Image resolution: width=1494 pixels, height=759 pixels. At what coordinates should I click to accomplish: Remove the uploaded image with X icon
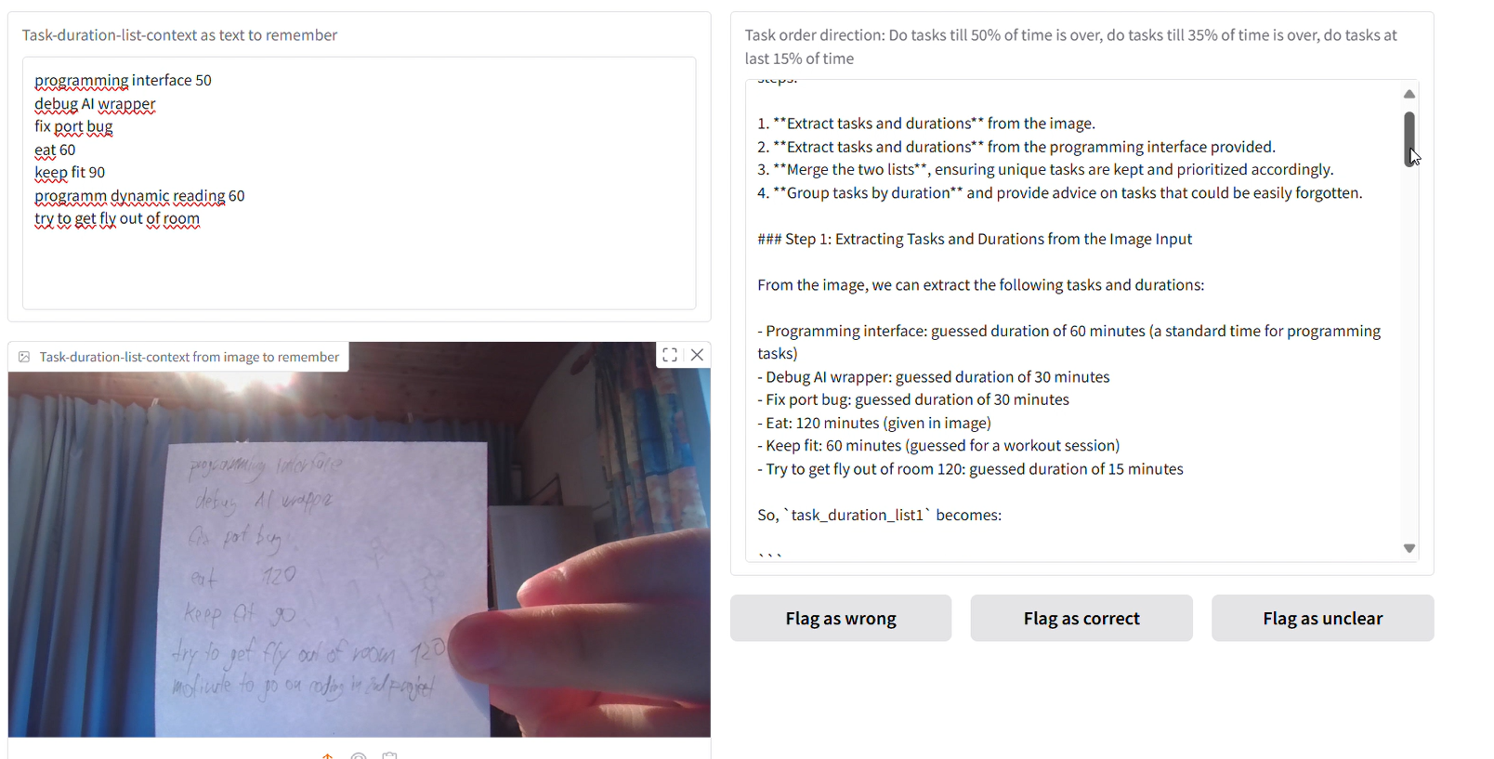click(x=697, y=355)
